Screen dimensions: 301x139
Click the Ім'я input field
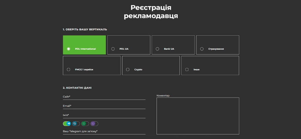pos(104,115)
